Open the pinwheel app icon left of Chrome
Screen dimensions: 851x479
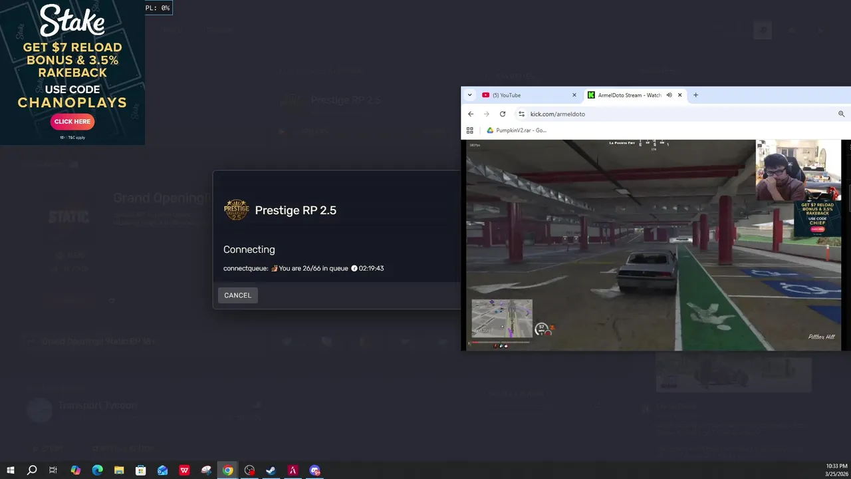206,470
